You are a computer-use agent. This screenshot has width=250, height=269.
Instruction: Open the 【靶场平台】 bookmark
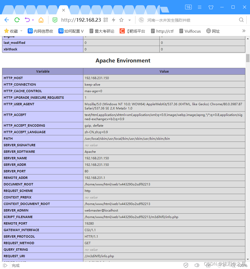132,31
